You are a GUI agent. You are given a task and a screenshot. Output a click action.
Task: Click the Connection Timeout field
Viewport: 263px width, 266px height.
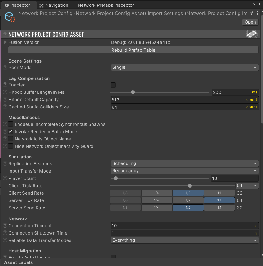(185, 226)
